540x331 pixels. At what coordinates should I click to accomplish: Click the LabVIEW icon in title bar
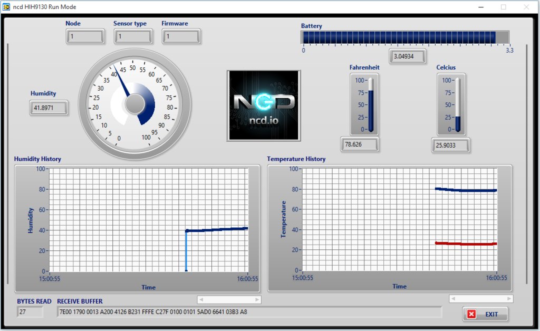6,6
